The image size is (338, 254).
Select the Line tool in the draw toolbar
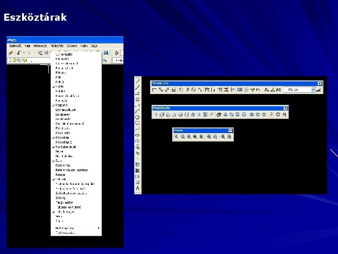click(138, 81)
